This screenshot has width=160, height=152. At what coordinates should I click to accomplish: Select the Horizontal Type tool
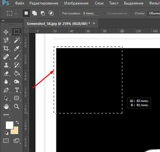(17, 90)
